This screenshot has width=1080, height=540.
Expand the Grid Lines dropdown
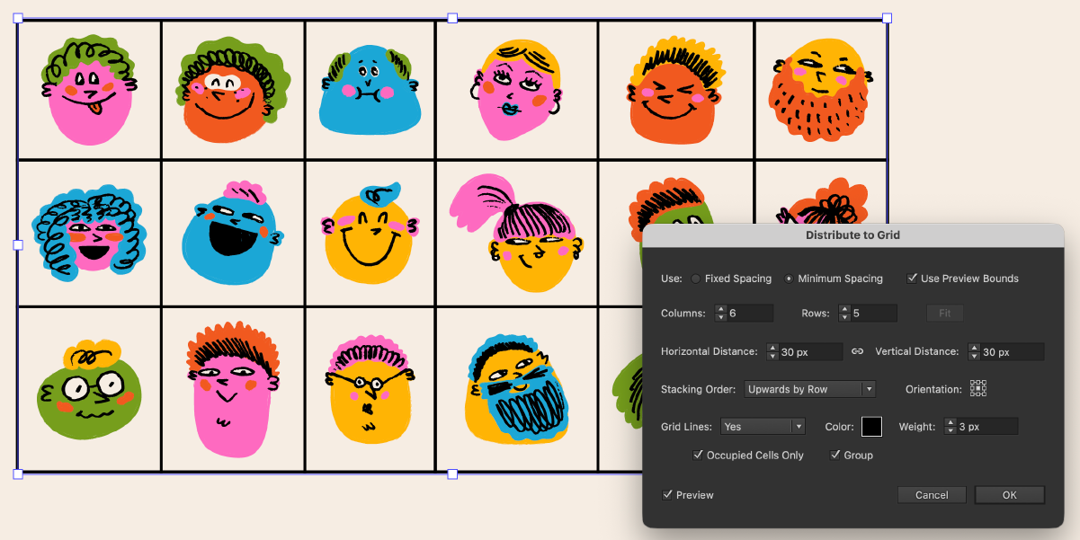coord(761,427)
